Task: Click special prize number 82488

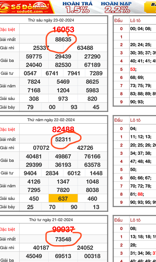Action: (x=63, y=130)
